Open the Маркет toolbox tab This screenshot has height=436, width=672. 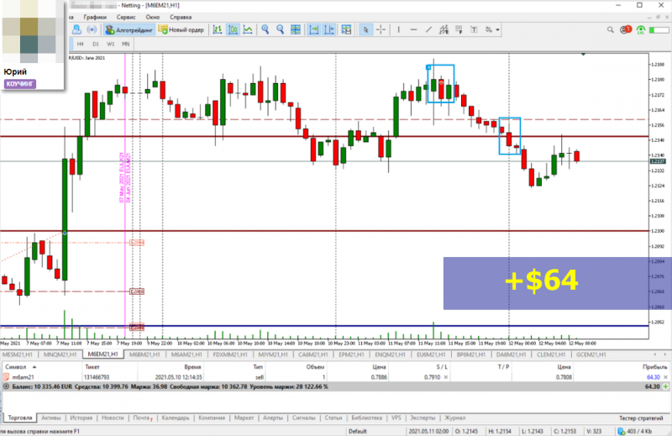coord(244,418)
